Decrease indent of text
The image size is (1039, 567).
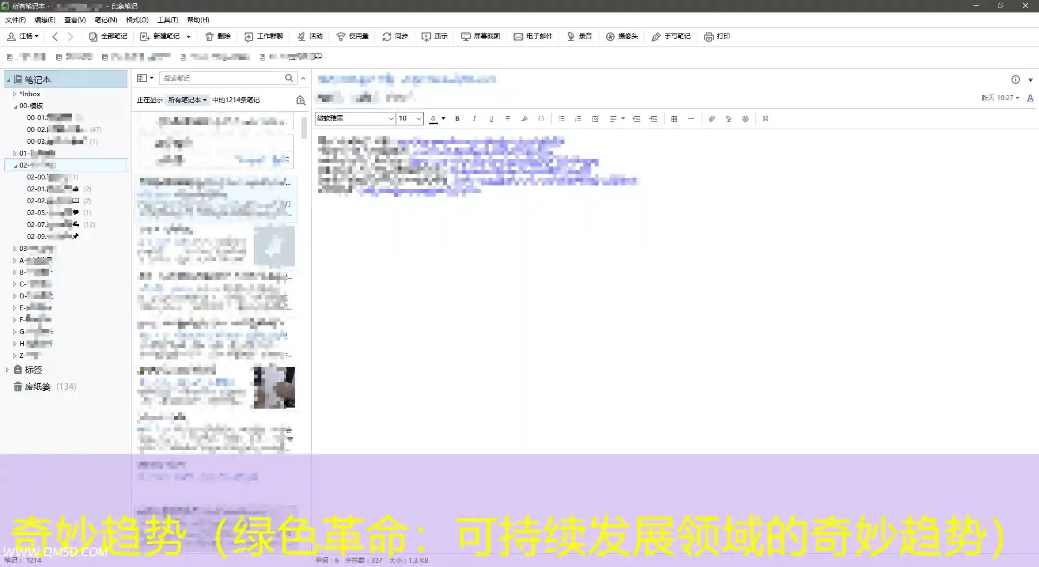point(636,119)
